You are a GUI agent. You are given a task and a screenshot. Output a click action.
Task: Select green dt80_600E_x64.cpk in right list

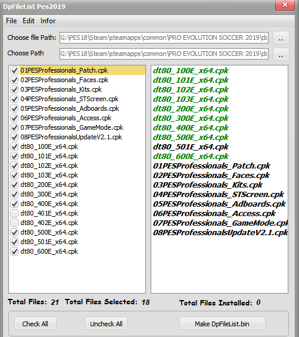point(191,157)
